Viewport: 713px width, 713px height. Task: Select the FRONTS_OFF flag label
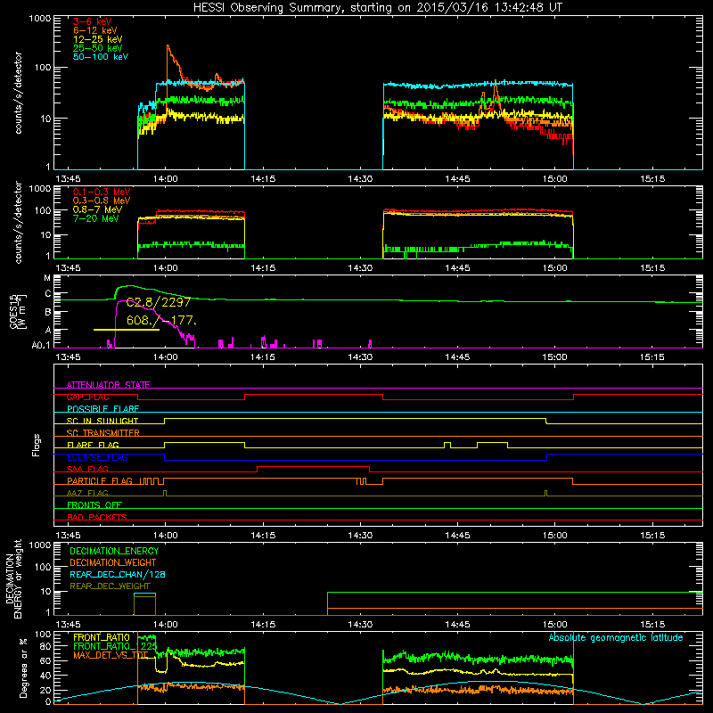click(94, 504)
